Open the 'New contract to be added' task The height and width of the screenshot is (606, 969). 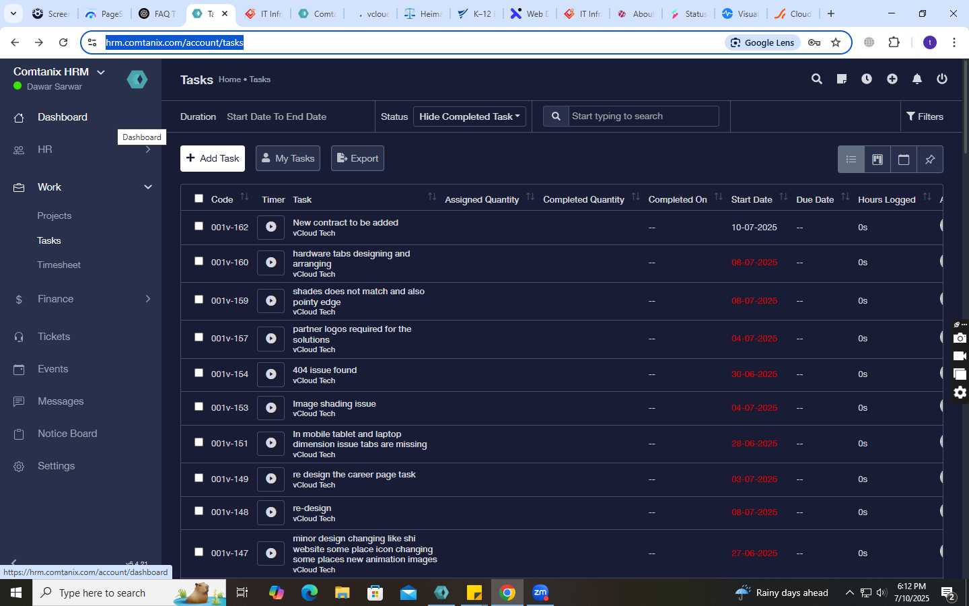point(345,223)
